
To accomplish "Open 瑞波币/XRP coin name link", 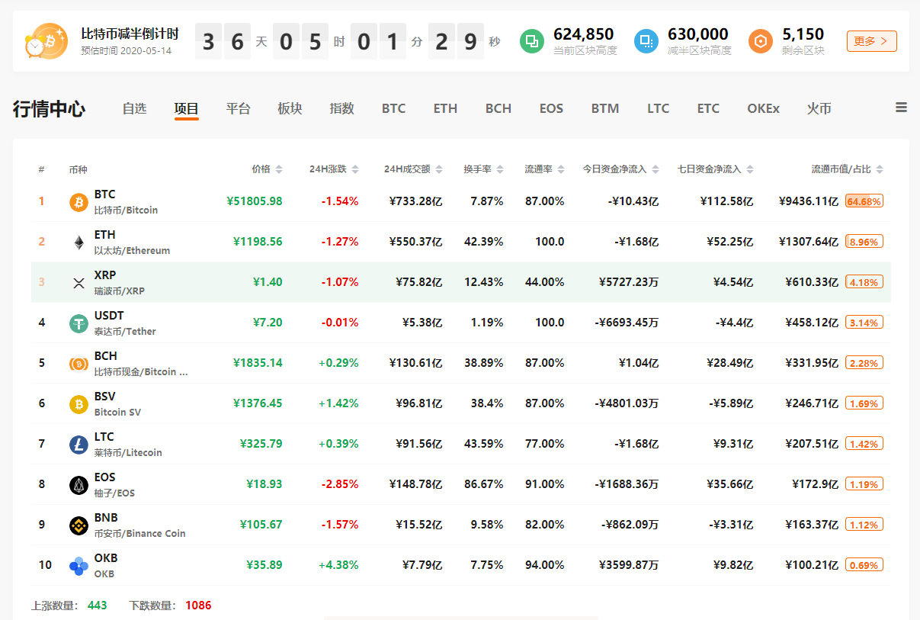I will point(120,291).
